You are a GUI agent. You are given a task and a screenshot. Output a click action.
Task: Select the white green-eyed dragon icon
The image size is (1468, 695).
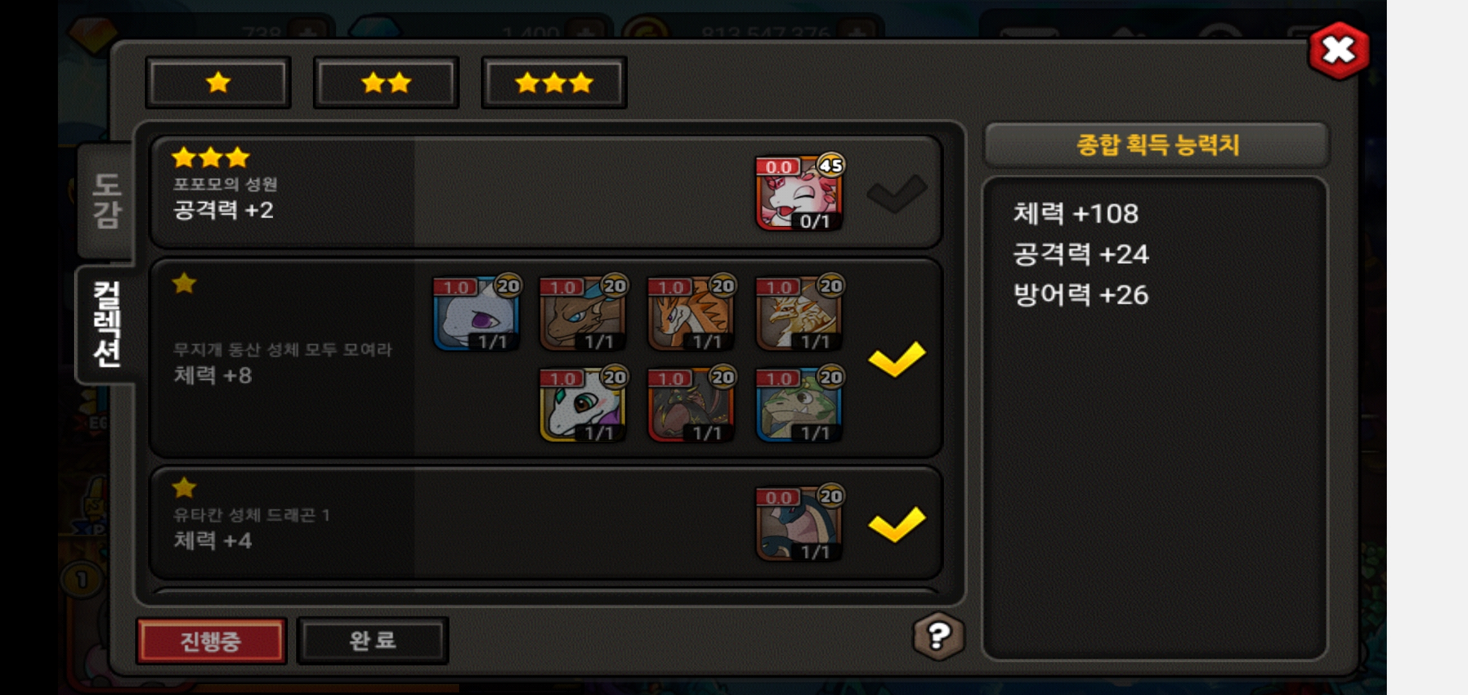click(x=583, y=405)
